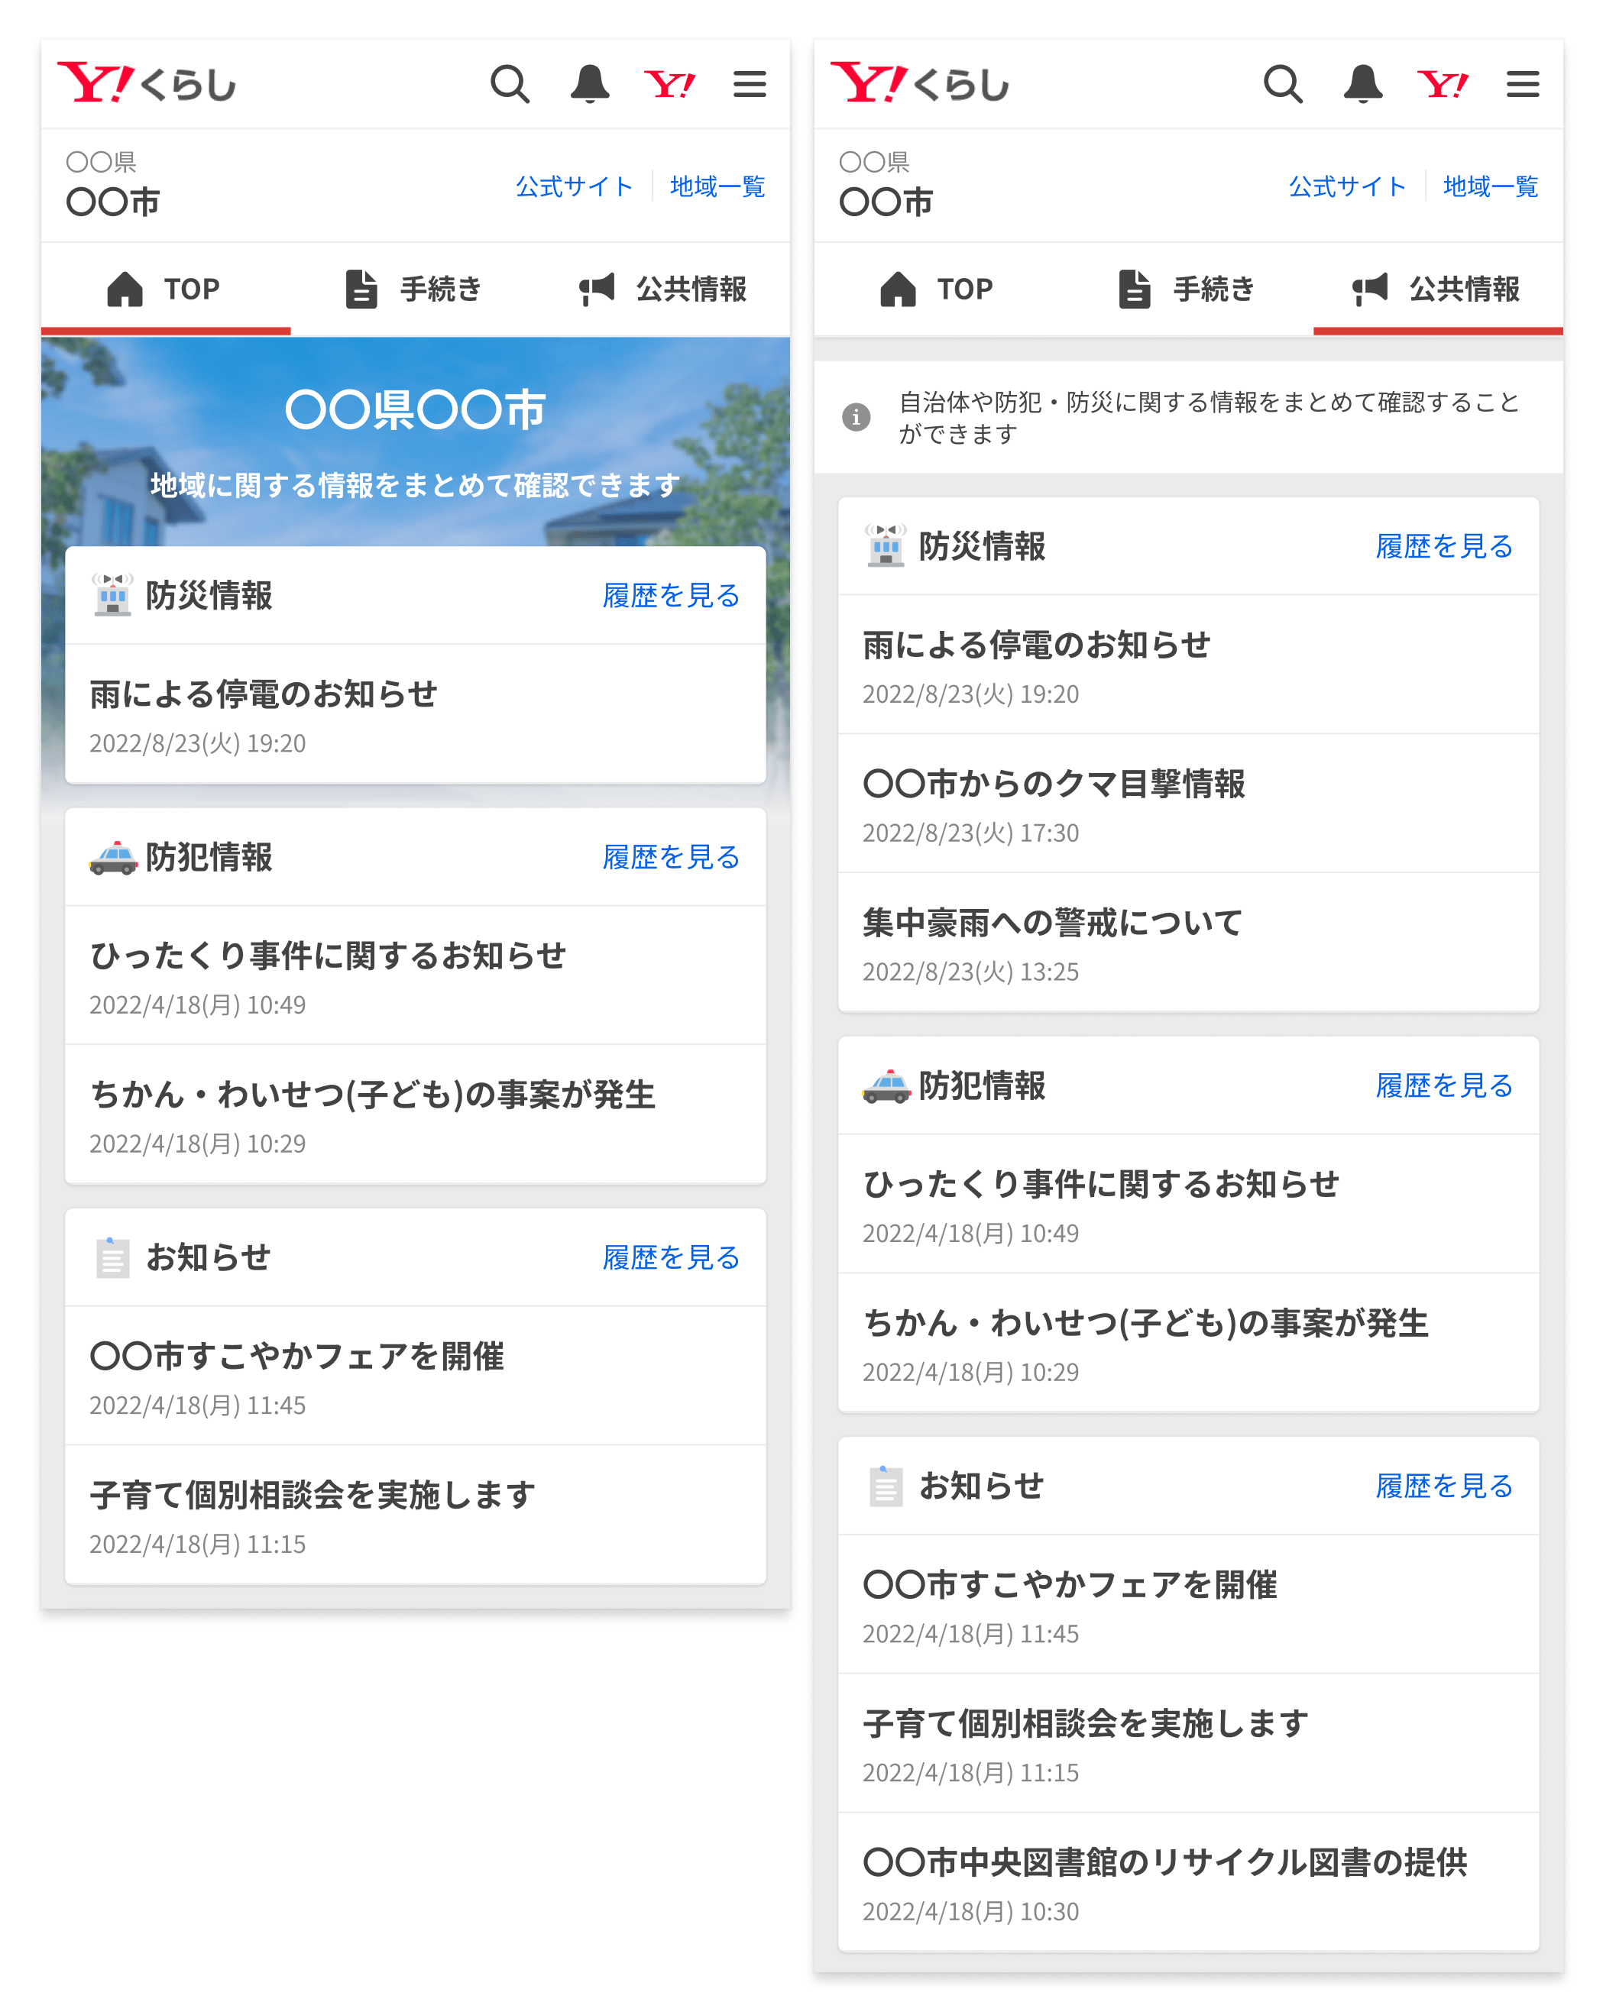Switch to 公共情報 tab in left screen
Image resolution: width=1603 pixels, height=2012 pixels.
click(x=665, y=290)
